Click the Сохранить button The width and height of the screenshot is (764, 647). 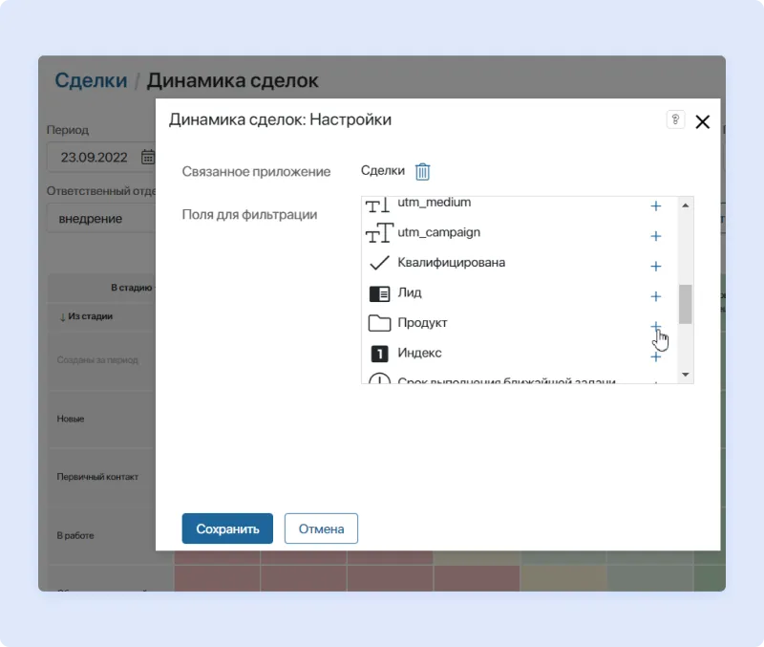pyautogui.click(x=226, y=528)
